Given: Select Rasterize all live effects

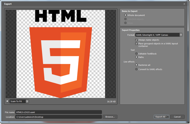Looking at the screenshot, I should [136, 65].
